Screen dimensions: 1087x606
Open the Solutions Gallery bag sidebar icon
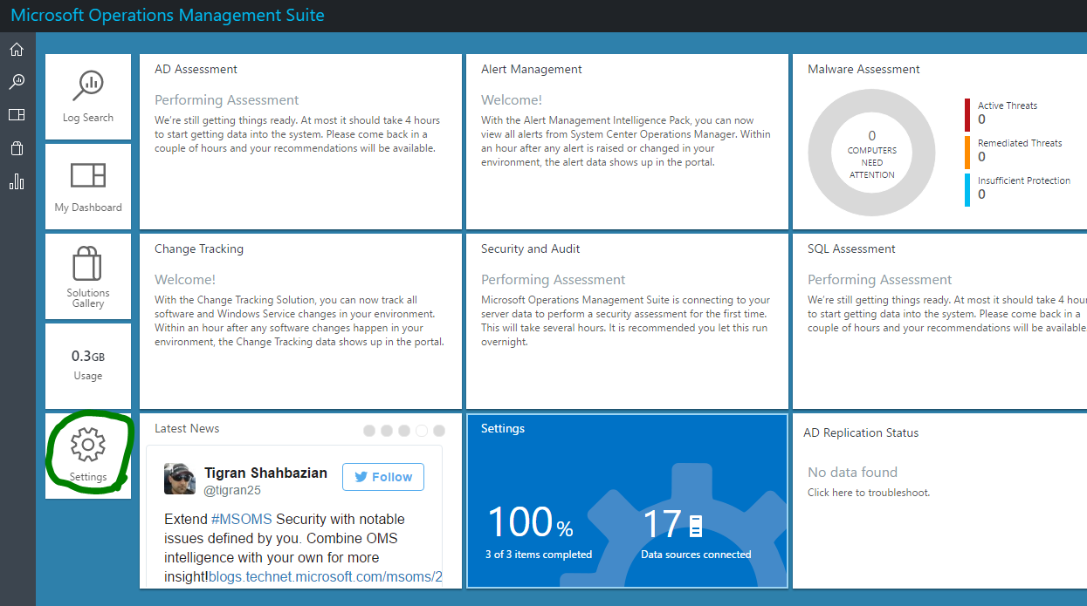[x=17, y=148]
